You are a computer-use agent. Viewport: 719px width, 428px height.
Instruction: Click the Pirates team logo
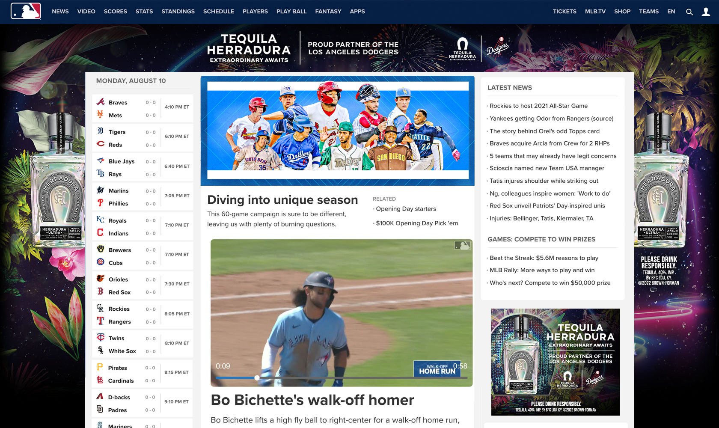100,367
